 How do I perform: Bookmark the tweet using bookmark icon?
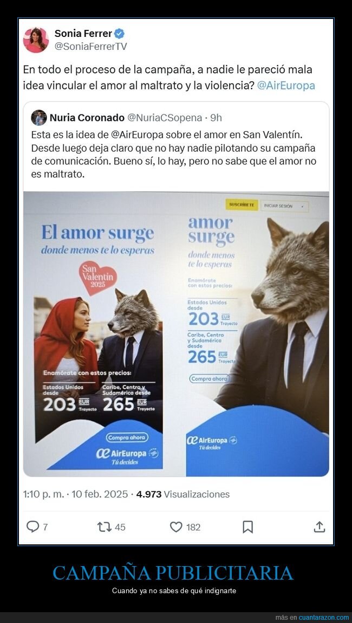click(x=247, y=527)
